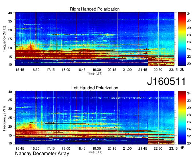Click the 30 MHz tick of the Right Handed plot
Image resolution: width=194 pixels, height=157 pixels.
tap(10, 30)
